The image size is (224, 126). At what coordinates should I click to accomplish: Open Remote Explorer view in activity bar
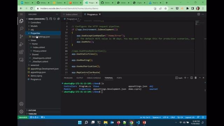tap(21, 60)
